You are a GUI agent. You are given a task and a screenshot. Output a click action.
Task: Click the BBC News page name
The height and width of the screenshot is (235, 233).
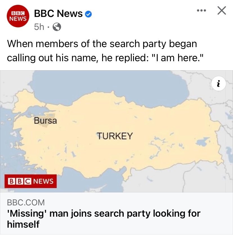click(58, 14)
